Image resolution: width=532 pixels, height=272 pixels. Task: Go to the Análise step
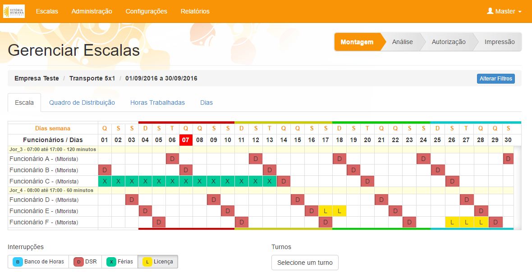pos(402,42)
